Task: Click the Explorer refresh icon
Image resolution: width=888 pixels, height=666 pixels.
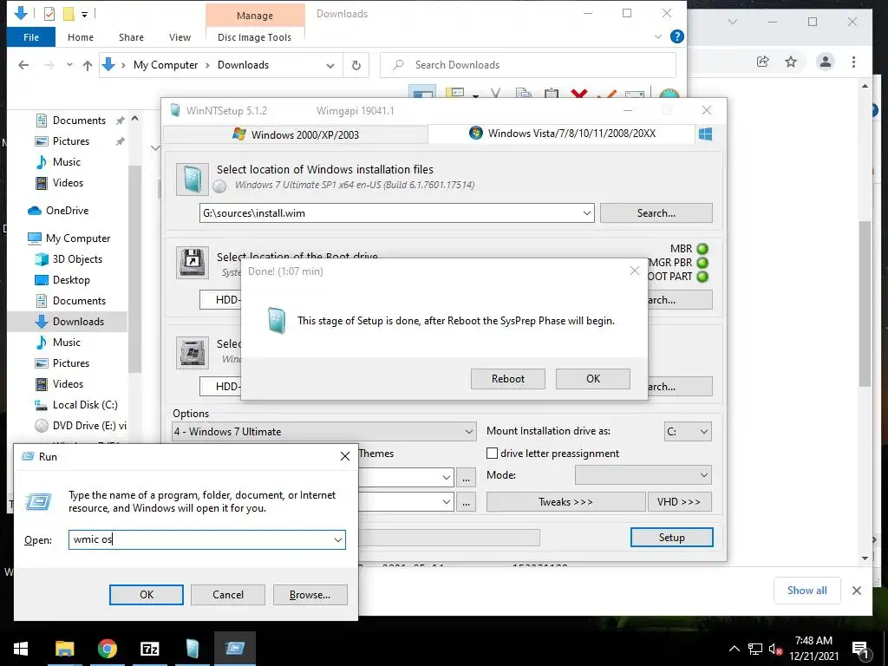Action: point(356,65)
